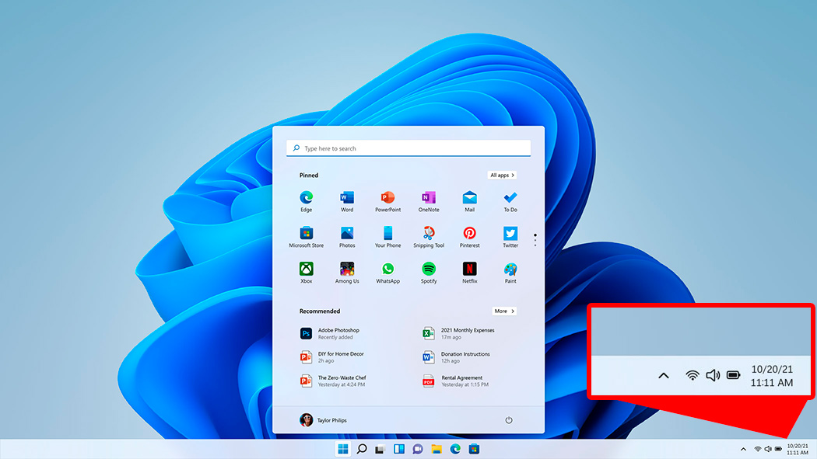Show all apps list
This screenshot has height=459, width=817.
click(x=503, y=176)
